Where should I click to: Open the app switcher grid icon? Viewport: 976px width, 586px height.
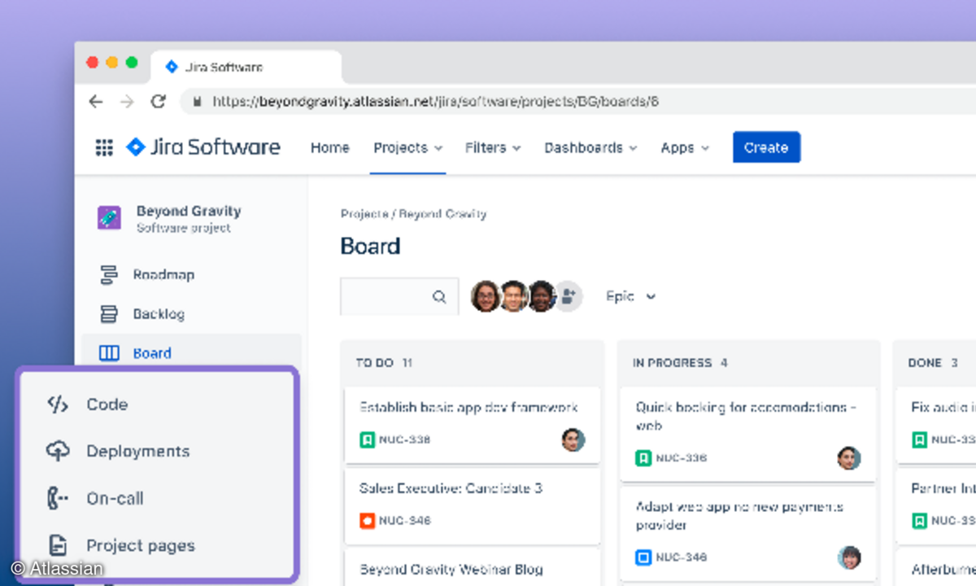point(104,147)
